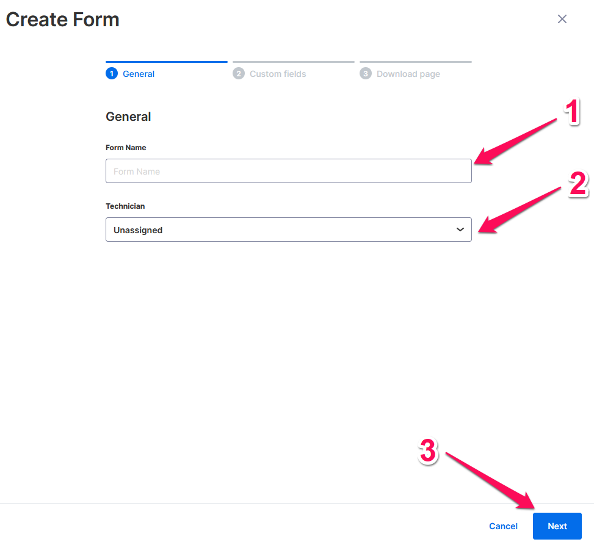Viewport: 594px width, 542px height.
Task: Click the X to dismiss Create Form dialog
Action: pos(562,19)
